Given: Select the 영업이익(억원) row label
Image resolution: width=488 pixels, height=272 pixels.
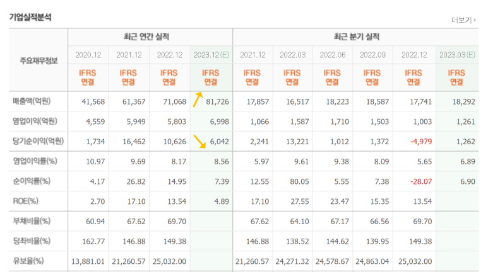Looking at the screenshot, I should [35, 121].
